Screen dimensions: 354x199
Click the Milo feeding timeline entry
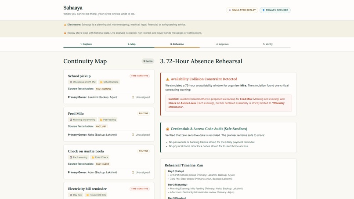coord(206,188)
